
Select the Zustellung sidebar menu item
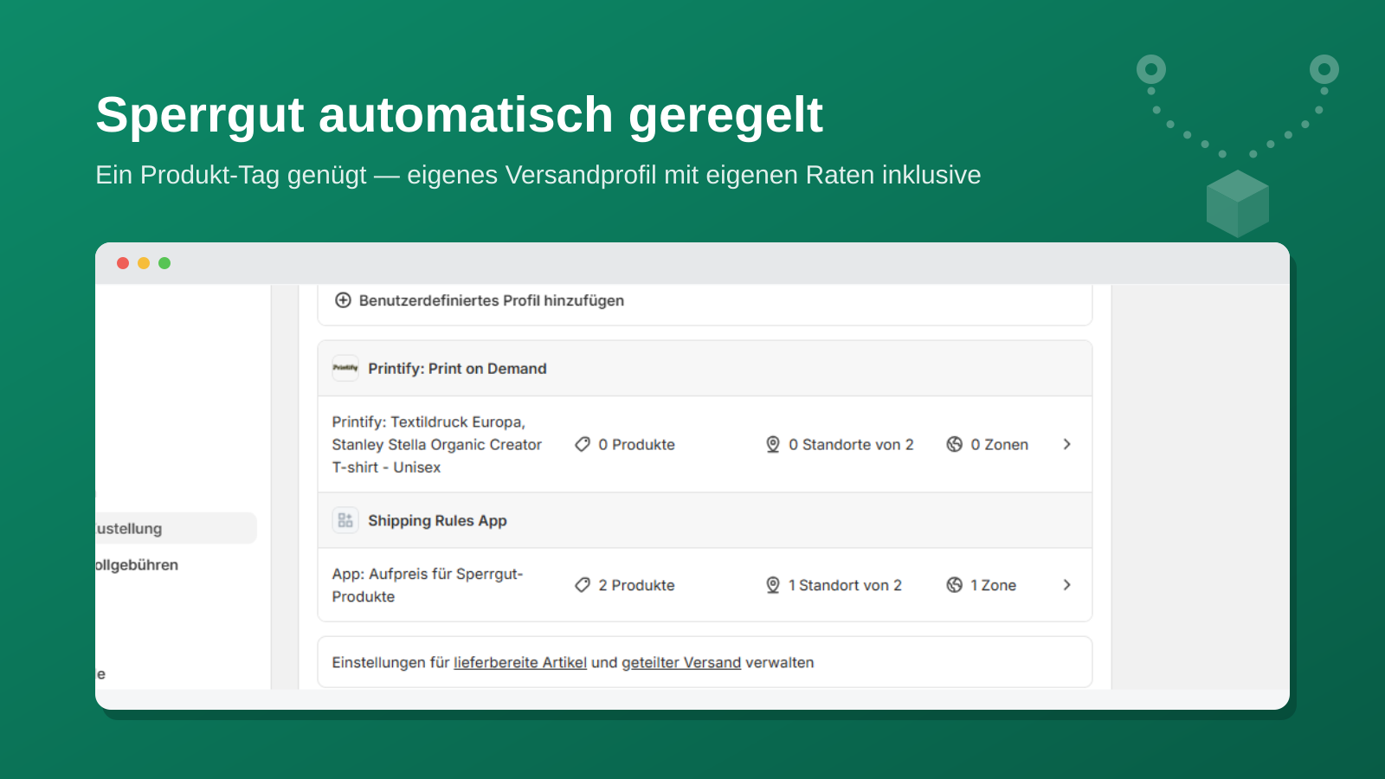176,528
